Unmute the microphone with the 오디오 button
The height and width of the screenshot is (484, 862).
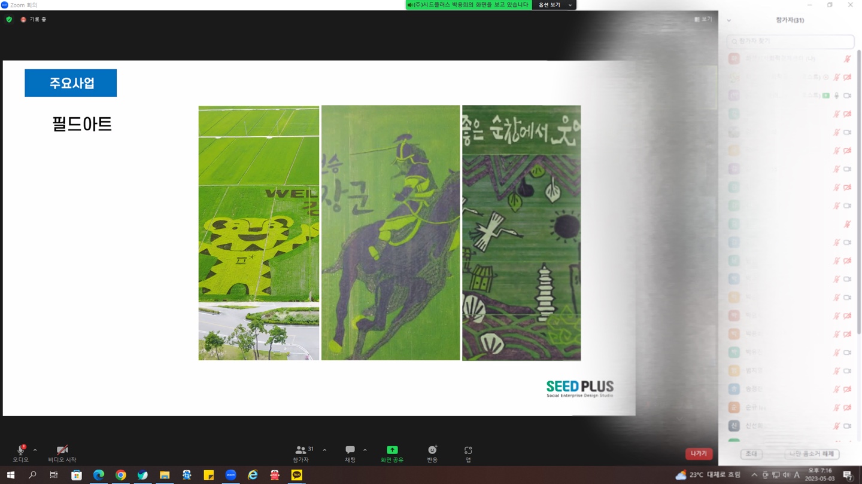(x=20, y=453)
